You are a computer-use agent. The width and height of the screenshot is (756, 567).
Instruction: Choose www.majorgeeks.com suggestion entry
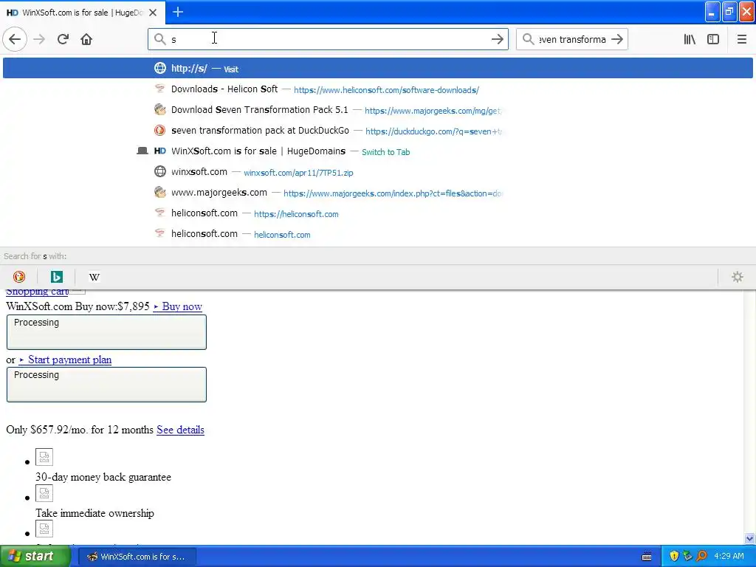pos(378,193)
